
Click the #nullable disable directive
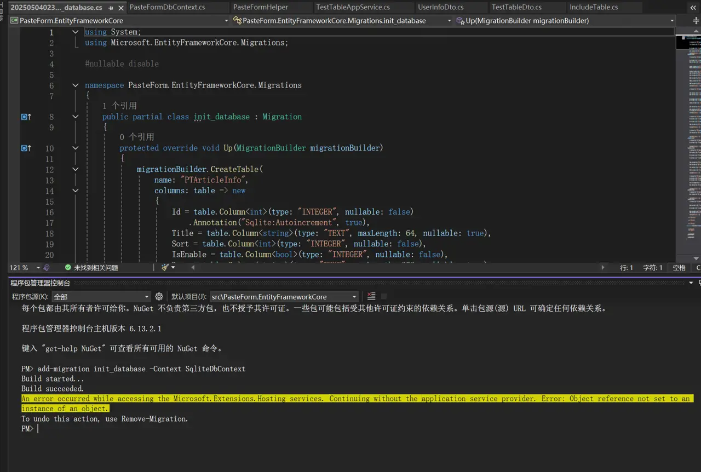122,64
